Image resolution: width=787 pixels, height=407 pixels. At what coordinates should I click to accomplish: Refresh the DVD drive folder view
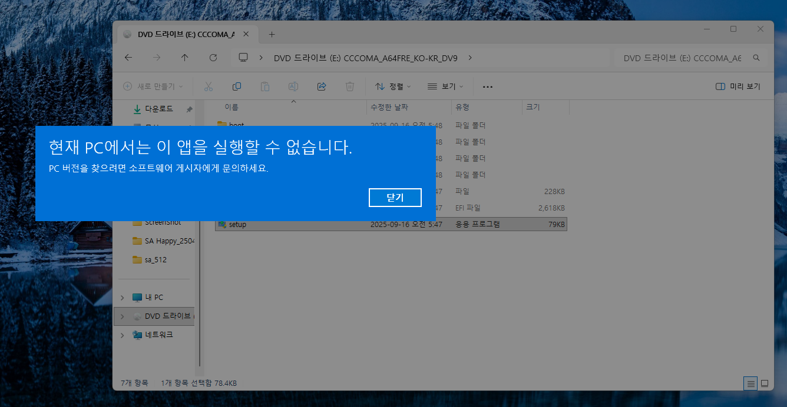213,58
